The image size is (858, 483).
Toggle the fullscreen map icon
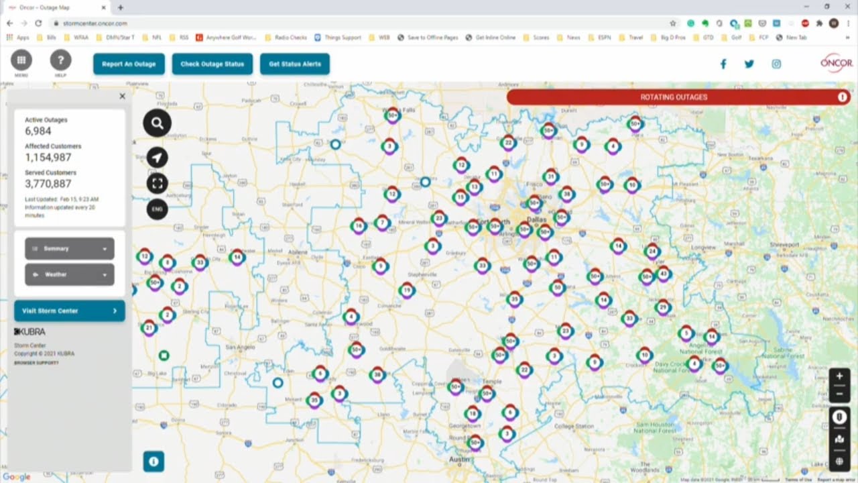(x=157, y=183)
